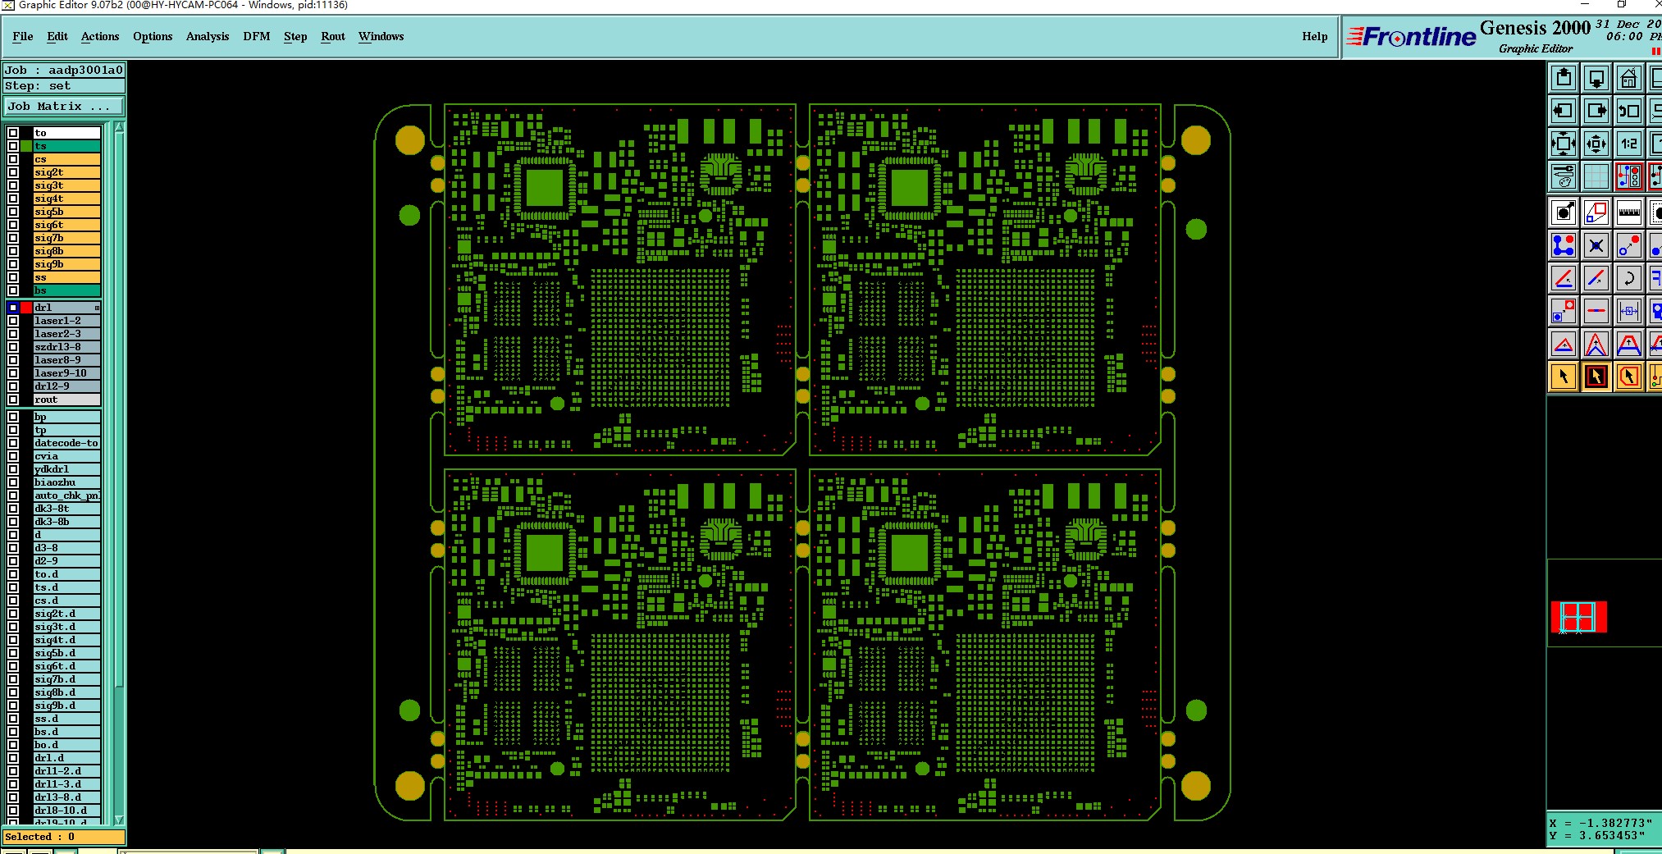Open the Edit menu
This screenshot has width=1662, height=854.
pos(57,36)
